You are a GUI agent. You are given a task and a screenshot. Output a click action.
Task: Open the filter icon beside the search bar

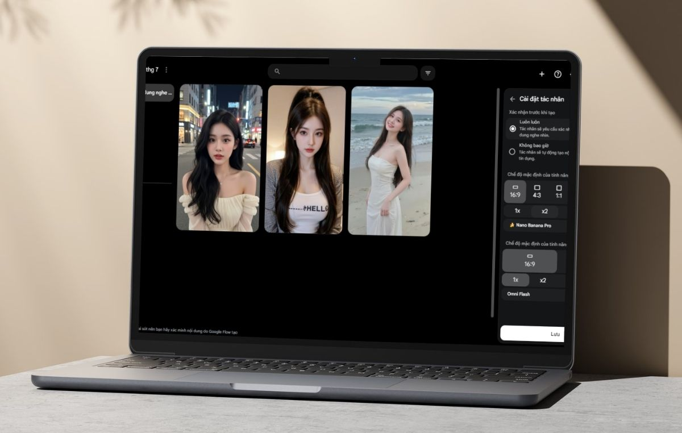428,73
